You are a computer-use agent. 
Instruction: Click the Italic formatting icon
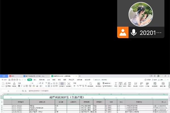click(22, 86)
